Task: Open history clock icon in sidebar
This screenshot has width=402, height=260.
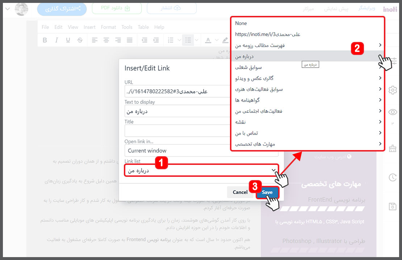Action: pos(393,177)
